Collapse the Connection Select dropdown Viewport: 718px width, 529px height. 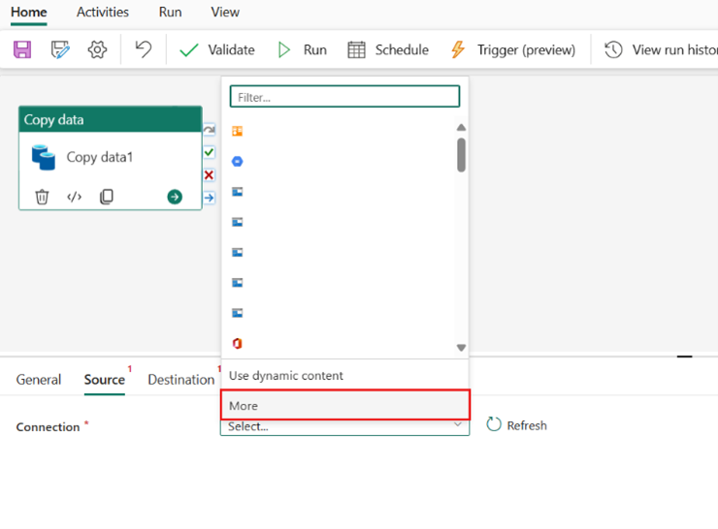click(458, 425)
